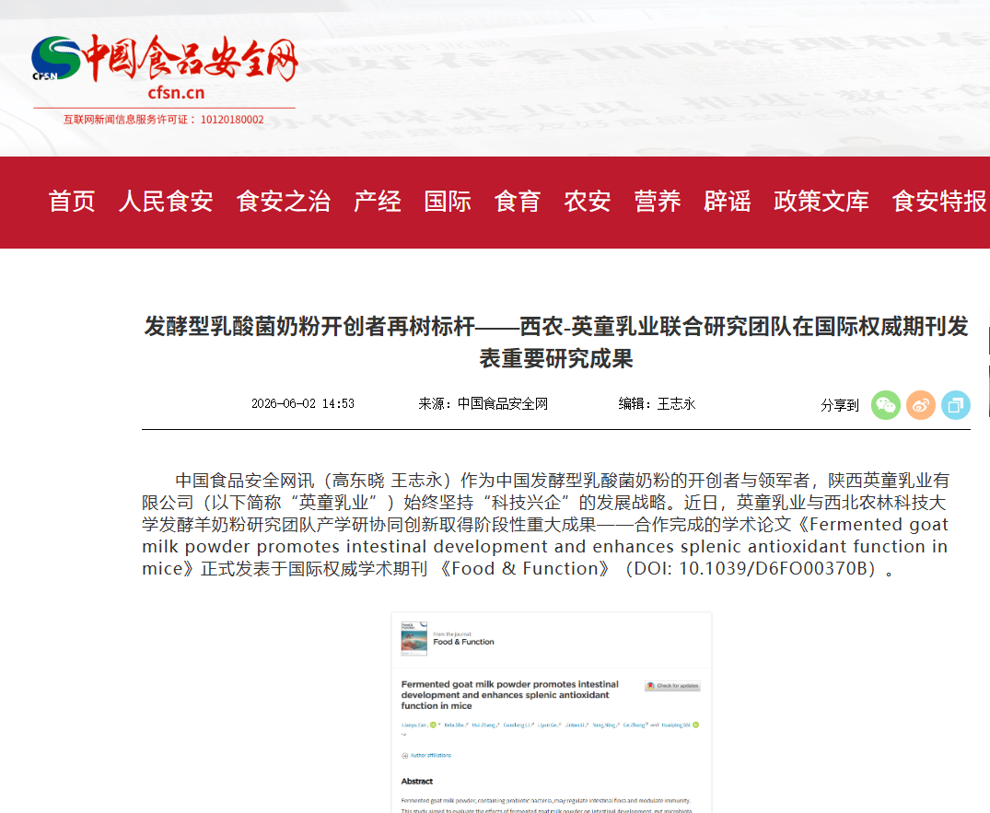This screenshot has width=990, height=813.
Task: Click the cfsn.cn site address text
Action: pos(176,93)
